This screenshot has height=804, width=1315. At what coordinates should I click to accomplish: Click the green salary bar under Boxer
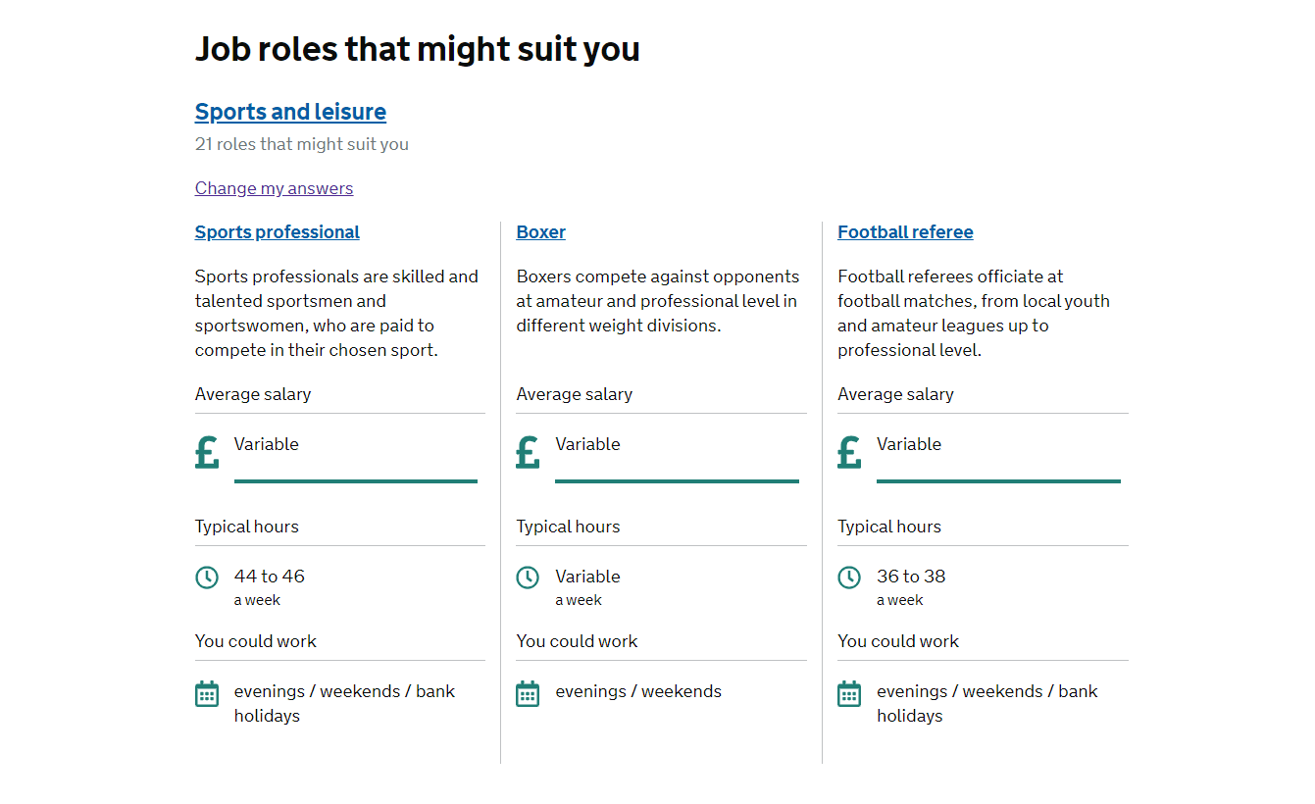click(677, 480)
